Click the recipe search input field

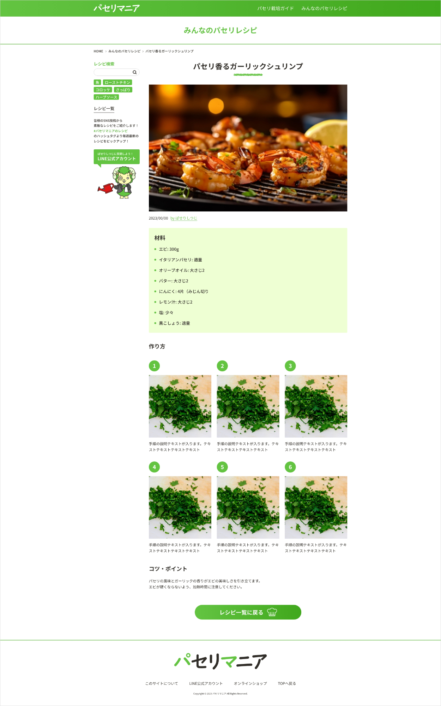pyautogui.click(x=116, y=72)
